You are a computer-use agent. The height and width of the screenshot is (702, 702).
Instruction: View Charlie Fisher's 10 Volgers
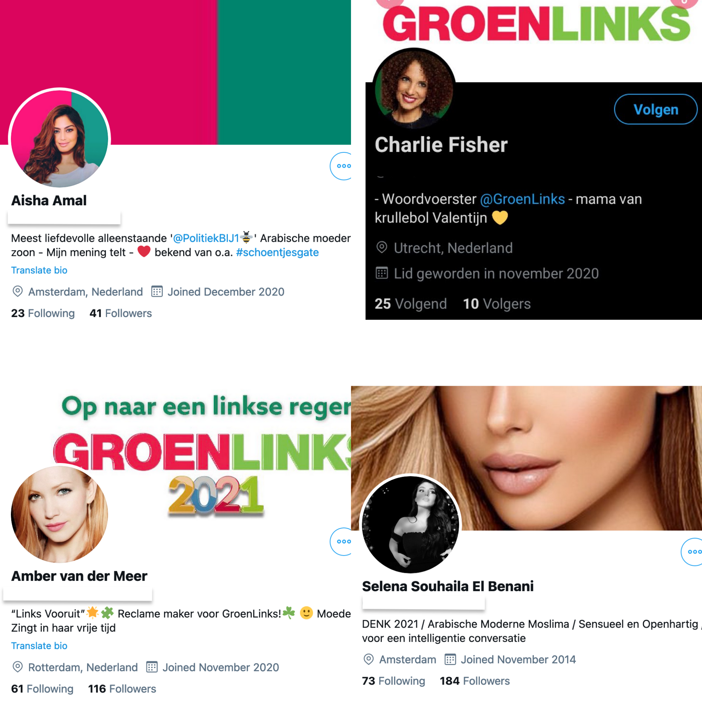coord(497,303)
